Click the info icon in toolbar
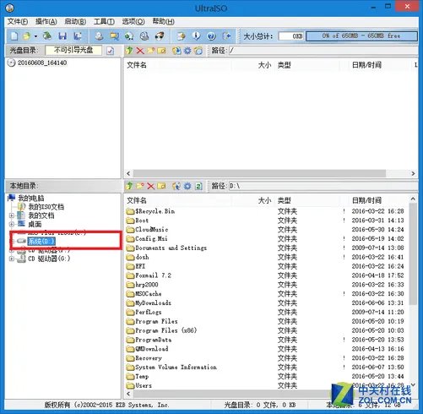The width and height of the screenshot is (423, 414). tap(196, 35)
